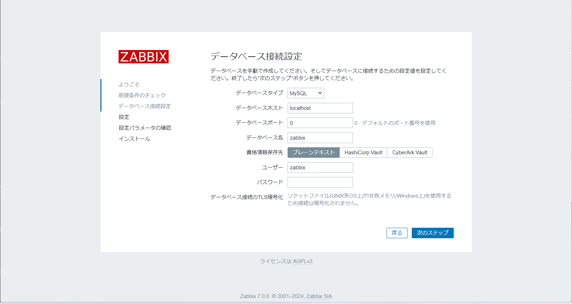
Task: Select the プレーンテキスト credential storage option
Action: (313, 153)
